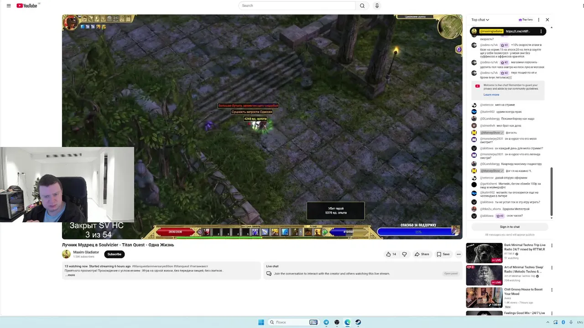Click the Live chat speech bubble icon
Image resolution: width=584 pixels, height=328 pixels.
pos(269,273)
